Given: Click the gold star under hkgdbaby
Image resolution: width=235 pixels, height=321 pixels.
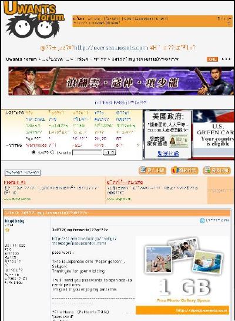Looking at the screenshot, I should [8, 230].
